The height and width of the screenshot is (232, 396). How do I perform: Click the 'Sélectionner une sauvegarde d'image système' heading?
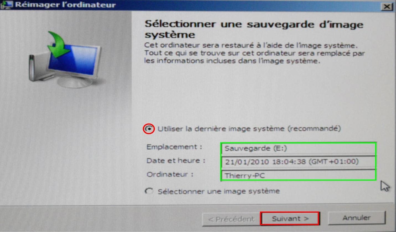tap(254, 29)
